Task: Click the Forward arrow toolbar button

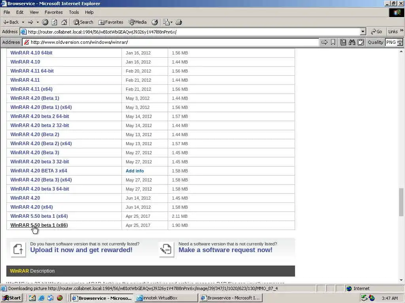Action: click(x=30, y=22)
